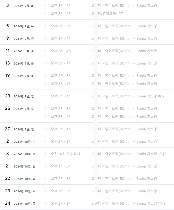The width and height of the screenshot is (174, 210).
Task: Open October 21 event at 4pm-5pm
Action: (124, 166)
